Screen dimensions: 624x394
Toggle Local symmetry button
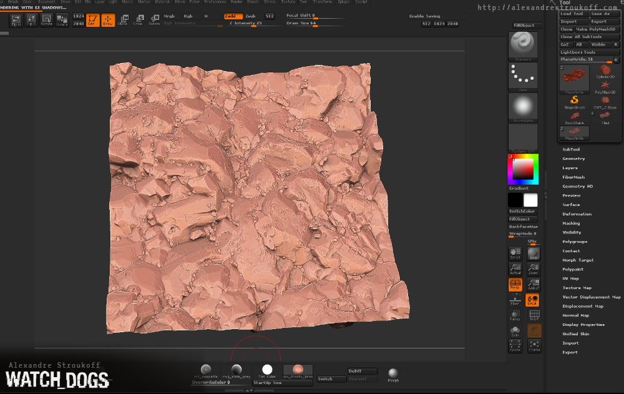[x=532, y=300]
